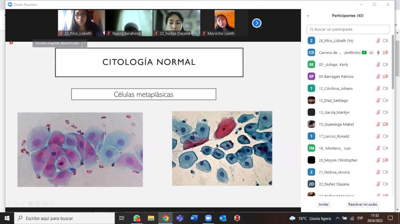
Task: Click muted mic icon for 12_Córdova_Johann
Action: pyautogui.click(x=378, y=88)
